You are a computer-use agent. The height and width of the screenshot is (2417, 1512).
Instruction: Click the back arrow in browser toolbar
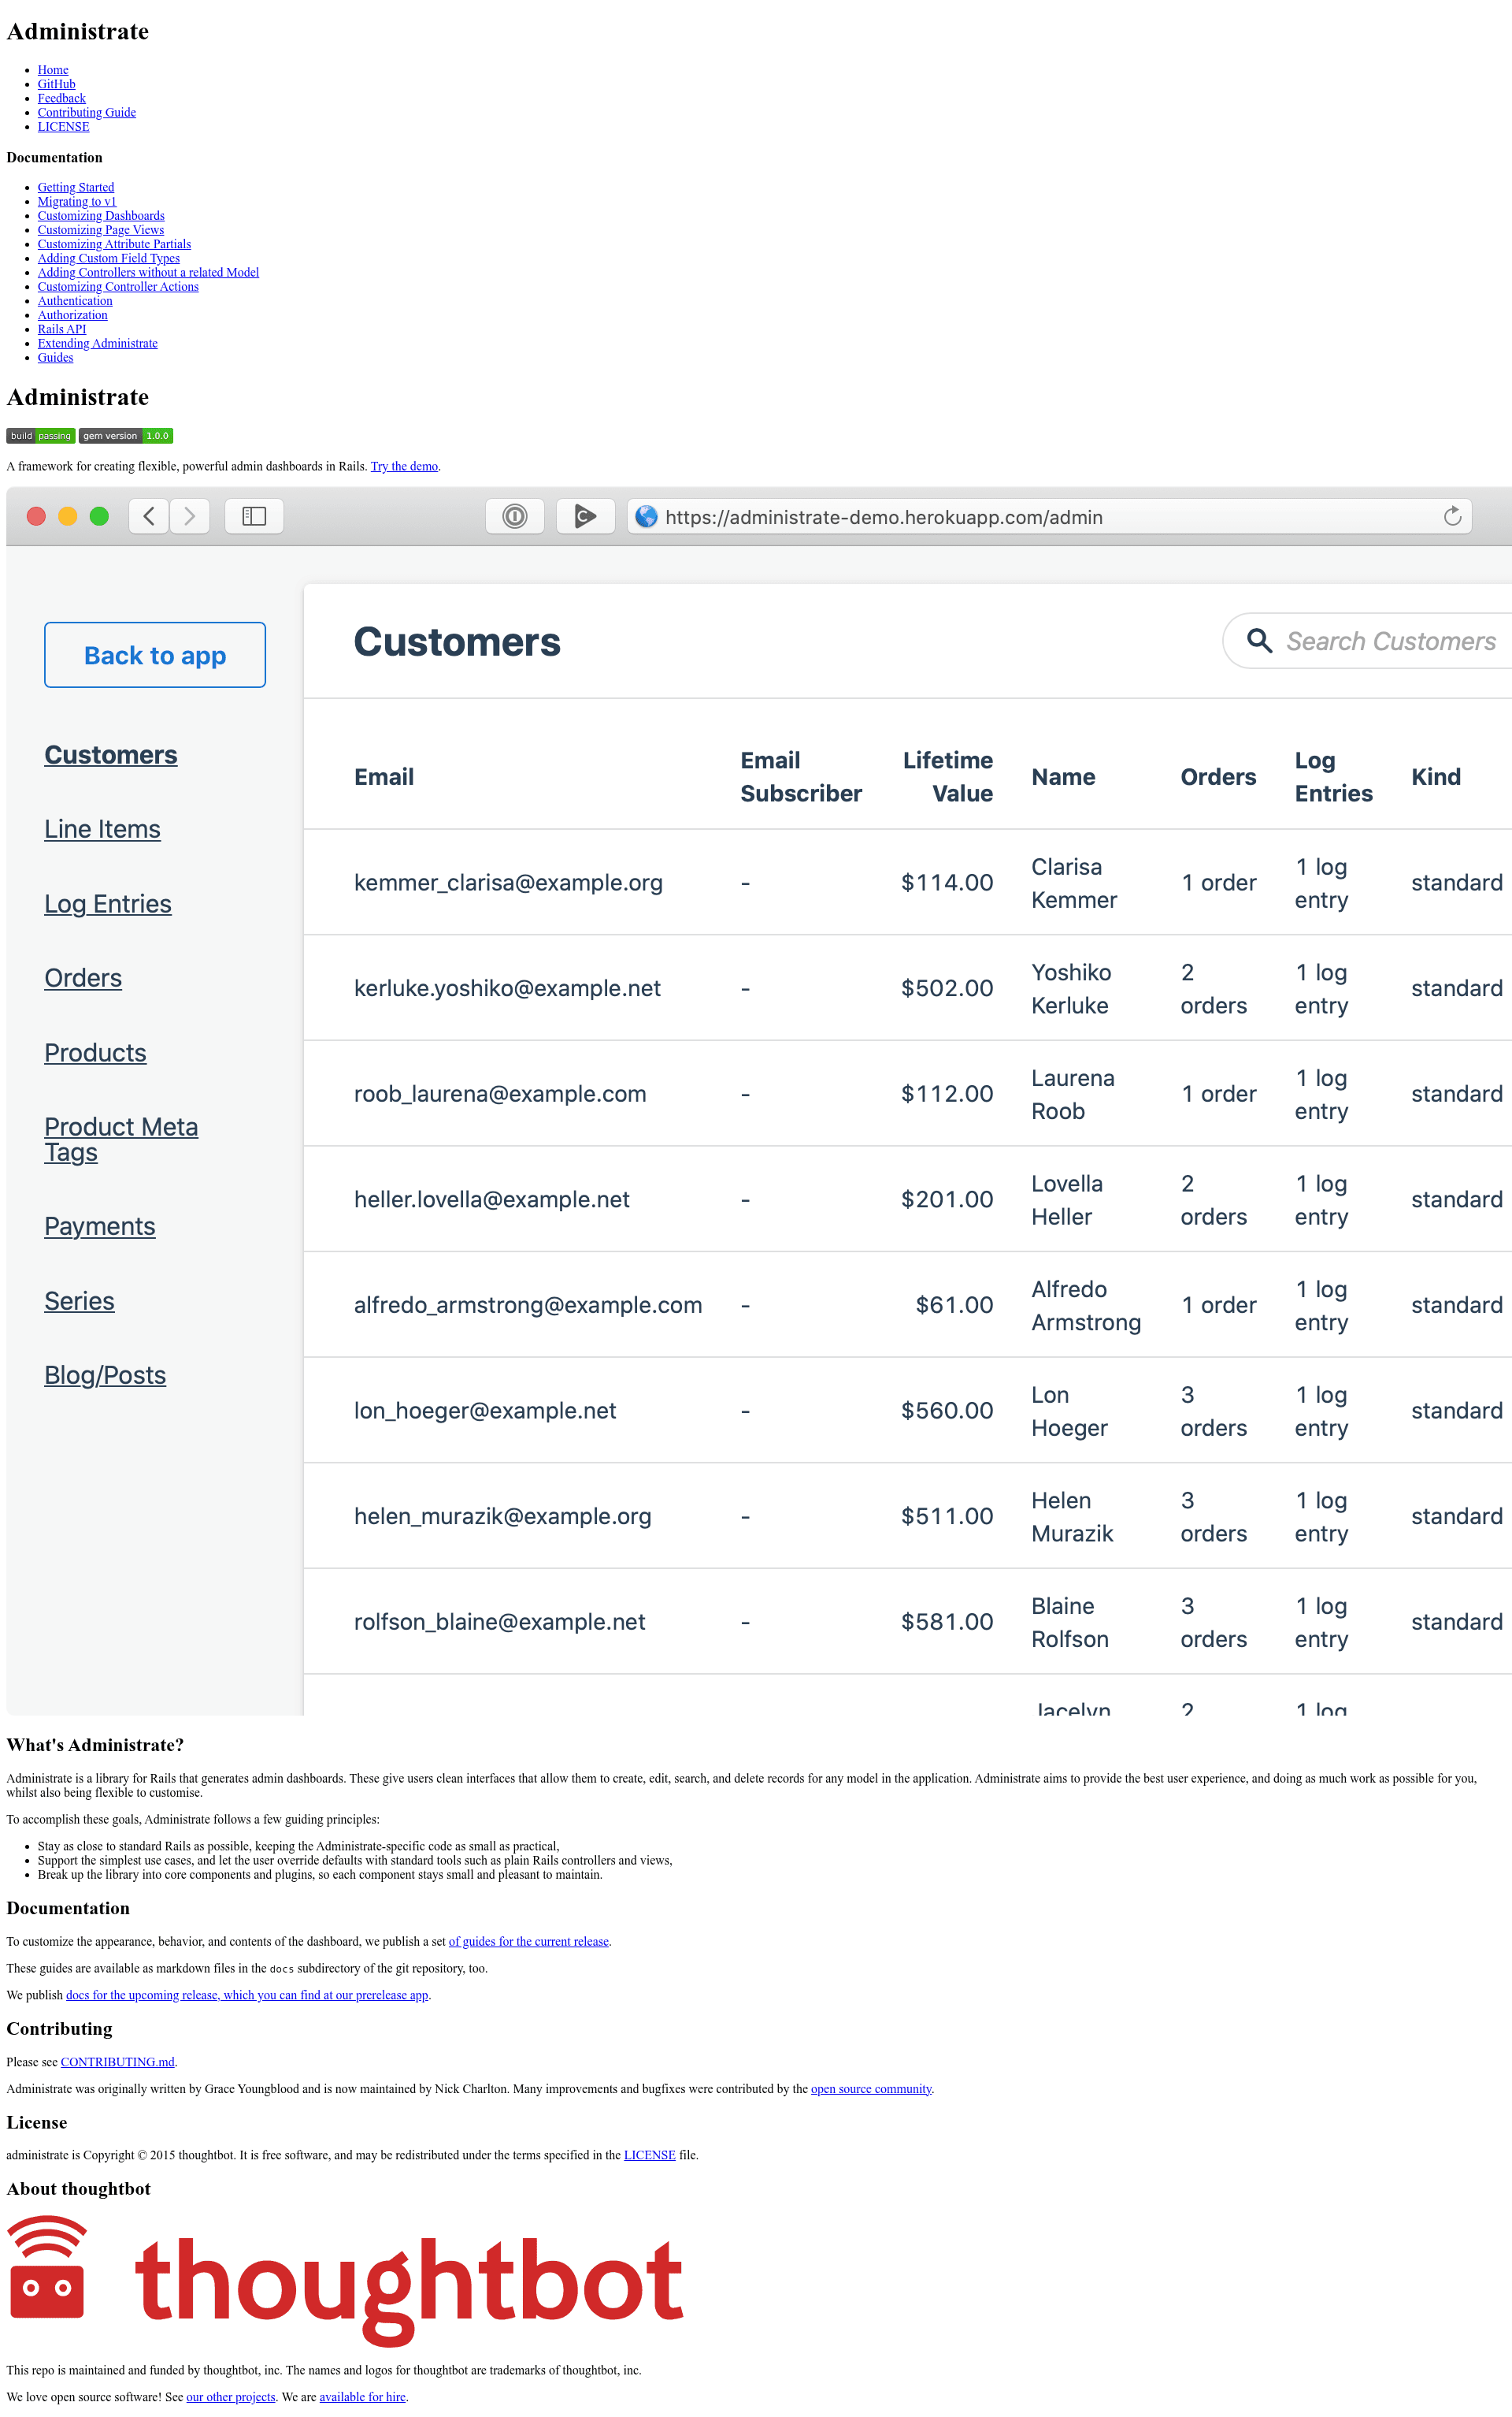click(149, 516)
